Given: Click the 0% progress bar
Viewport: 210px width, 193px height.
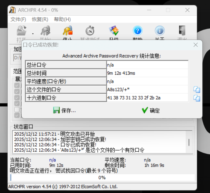Looking at the screenshot, I should [x=102, y=178].
